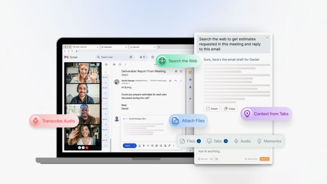Screen dimensions: 327x184
Task: Show the hidden side panel arrow
Action: coord(190,150)
